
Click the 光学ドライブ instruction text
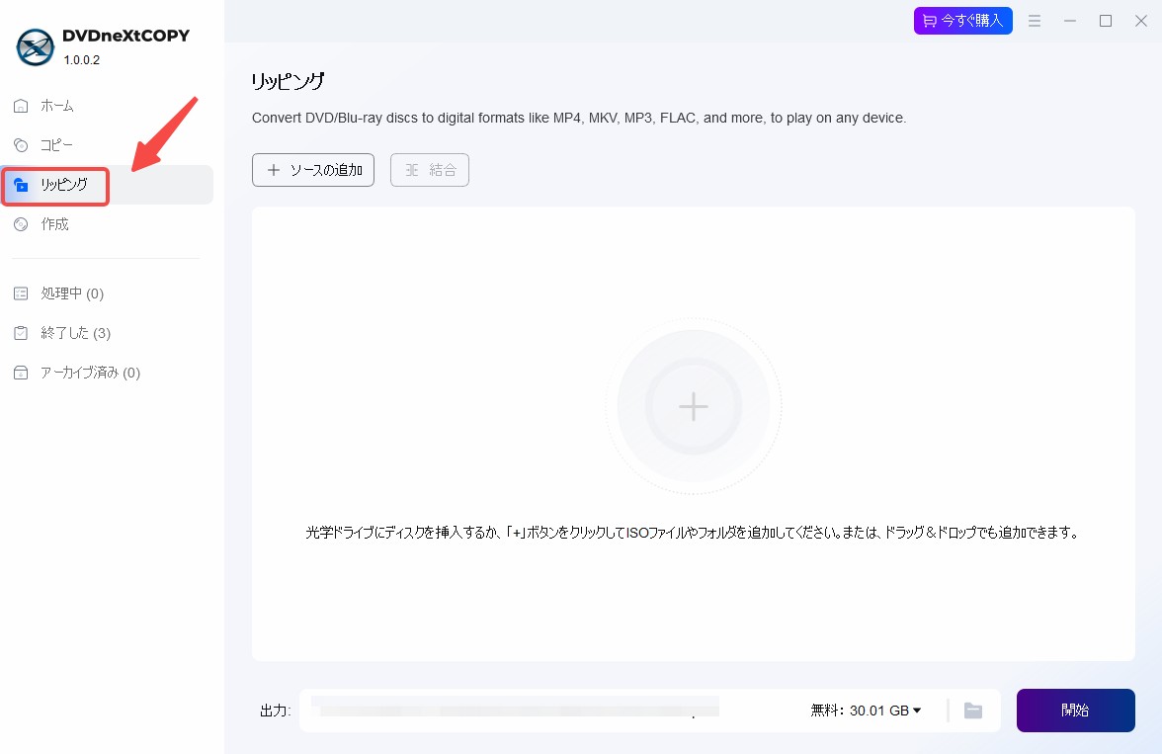coord(694,533)
